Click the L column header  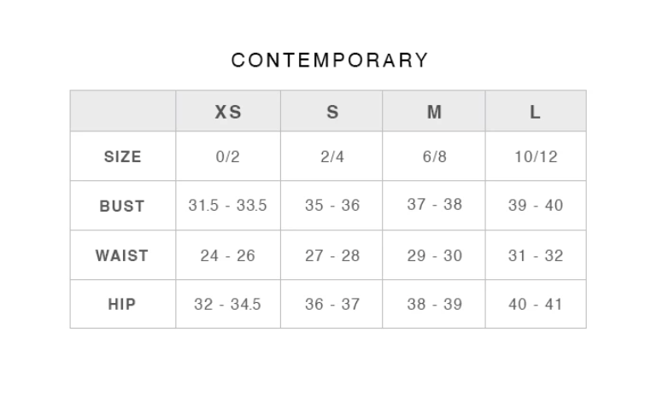tap(536, 112)
